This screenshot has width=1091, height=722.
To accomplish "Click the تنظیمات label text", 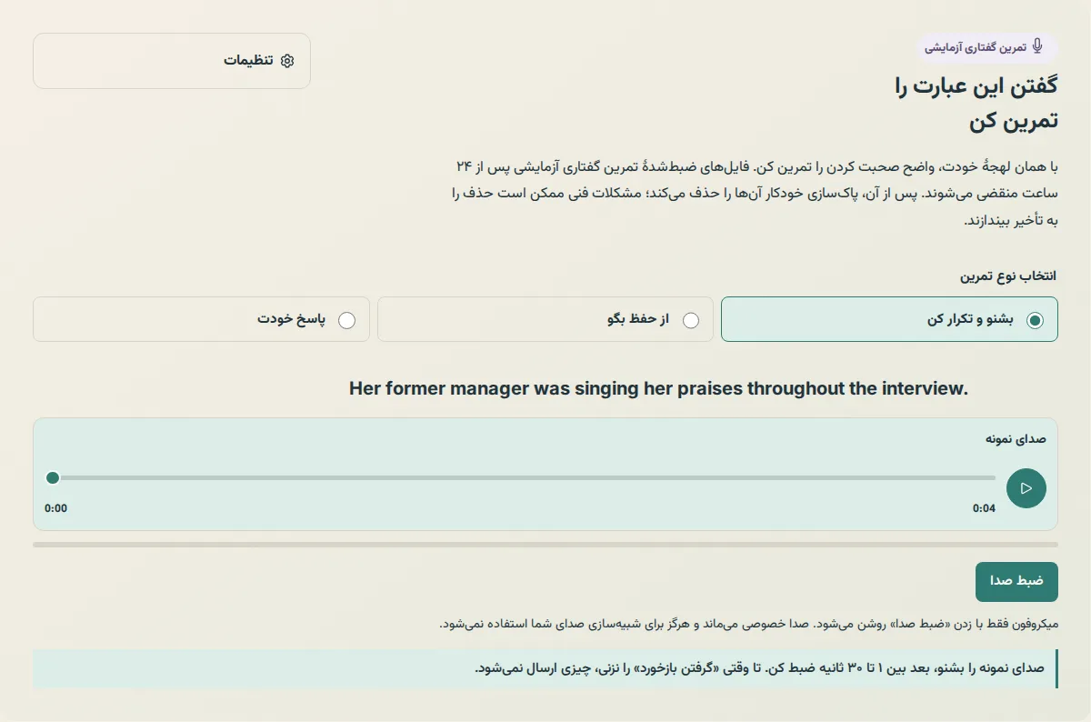I will [248, 61].
